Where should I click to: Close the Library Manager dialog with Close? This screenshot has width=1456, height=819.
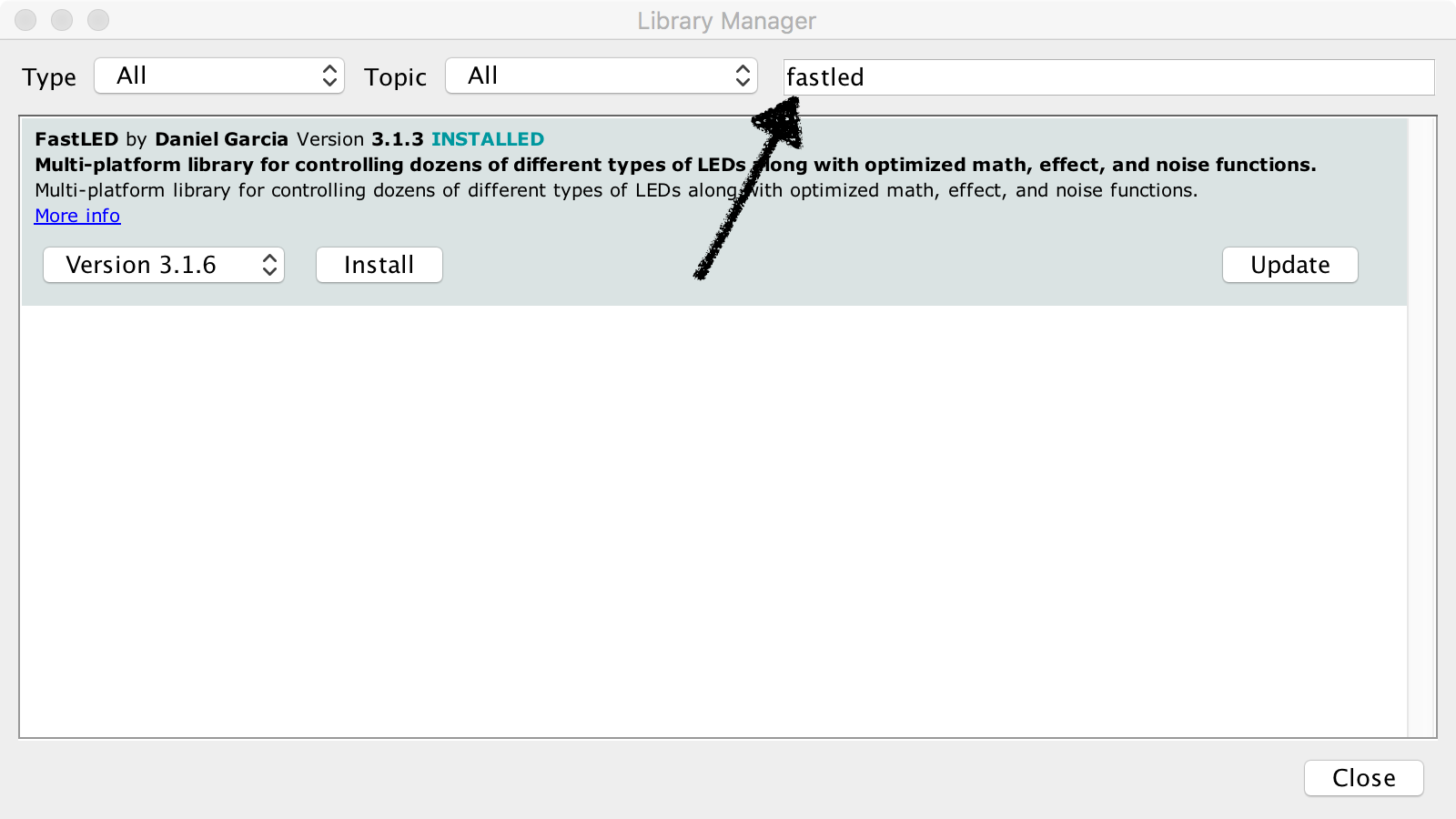tap(1364, 778)
